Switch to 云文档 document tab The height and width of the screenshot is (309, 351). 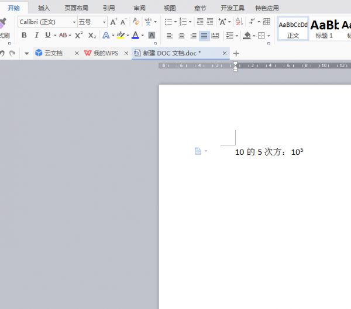click(x=53, y=53)
